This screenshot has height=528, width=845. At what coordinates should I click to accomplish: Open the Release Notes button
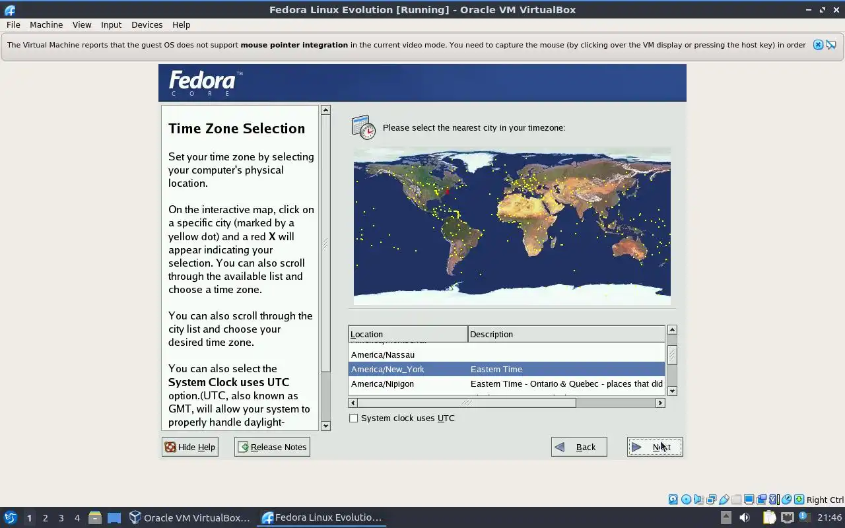pos(272,447)
